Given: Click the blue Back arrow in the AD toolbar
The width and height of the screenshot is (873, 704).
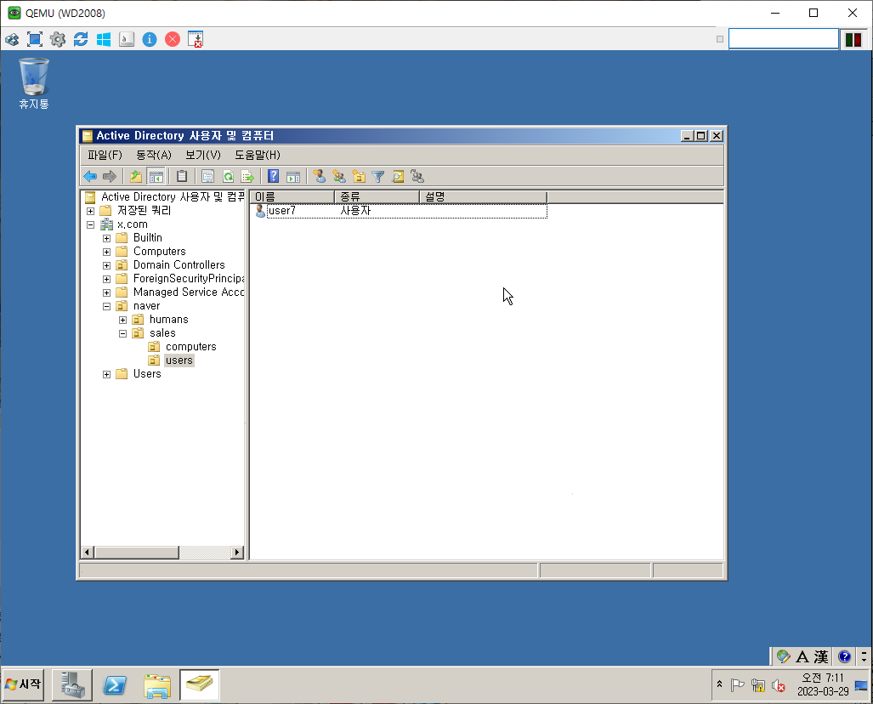Looking at the screenshot, I should click(90, 177).
